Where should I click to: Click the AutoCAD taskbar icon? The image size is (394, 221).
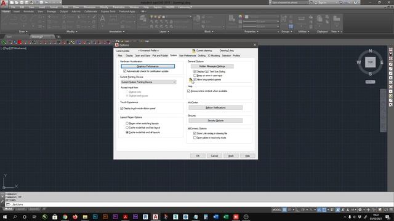pyautogui.click(x=155, y=217)
